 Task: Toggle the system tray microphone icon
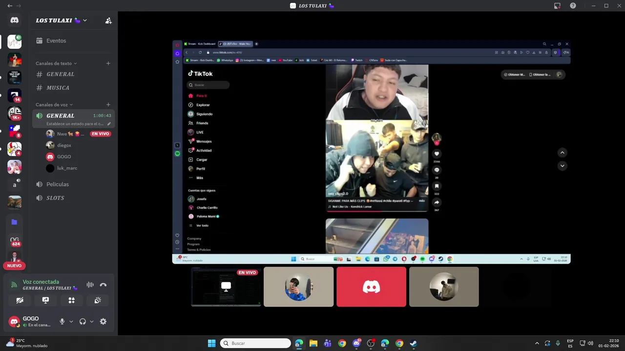[x=558, y=343]
